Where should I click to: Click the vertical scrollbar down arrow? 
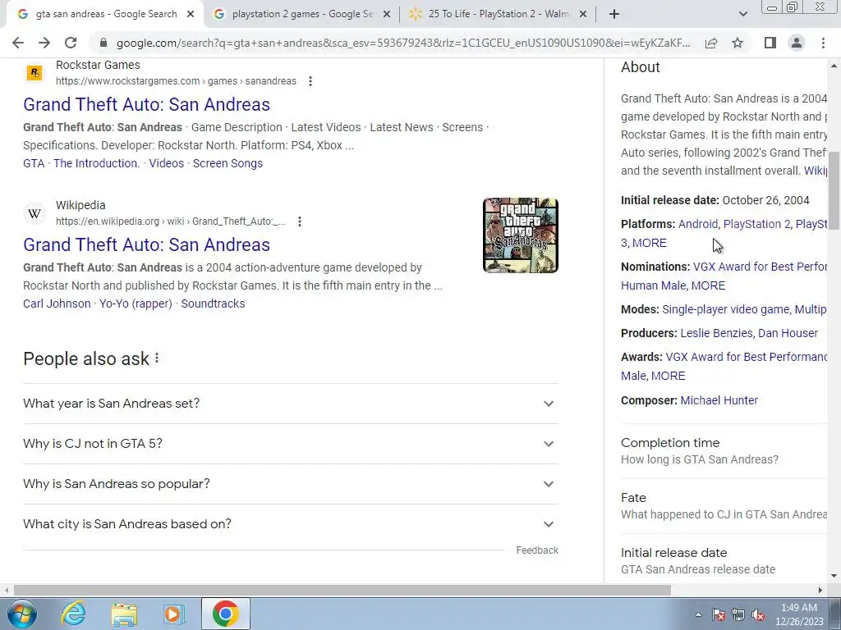click(x=834, y=576)
